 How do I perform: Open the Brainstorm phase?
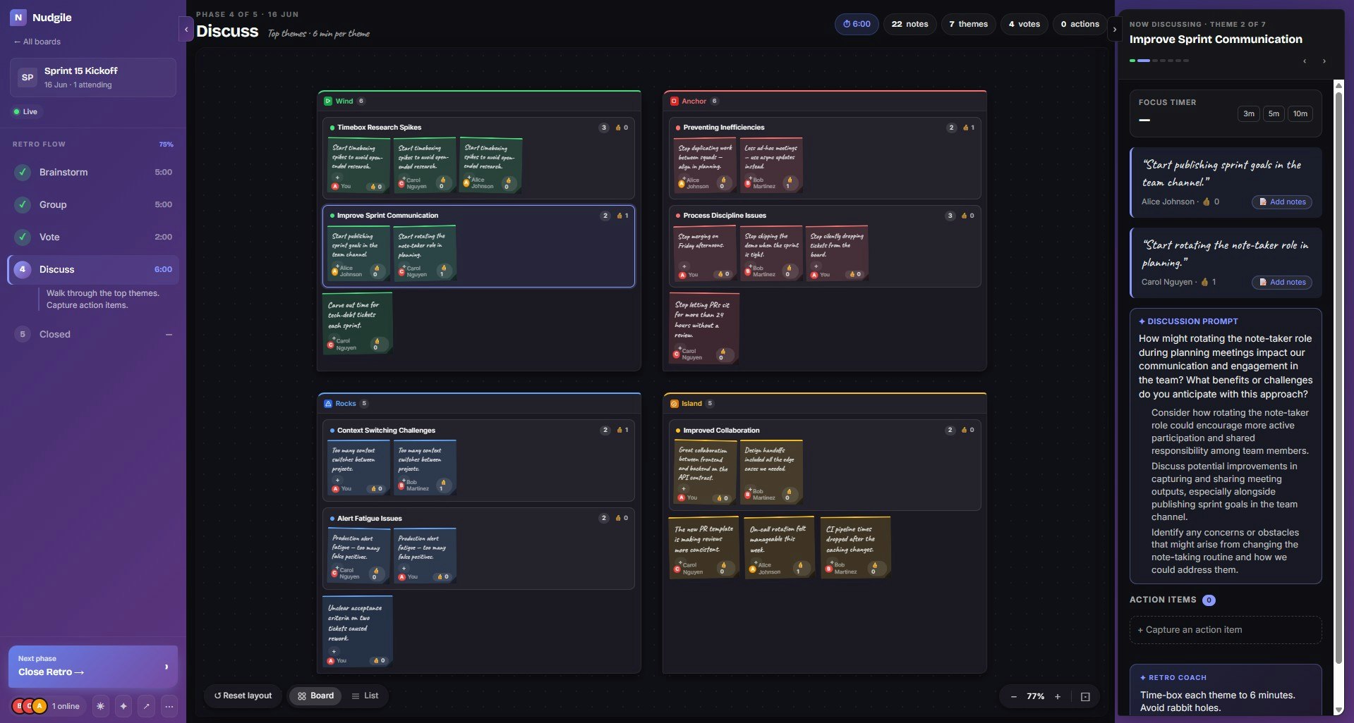click(93, 172)
